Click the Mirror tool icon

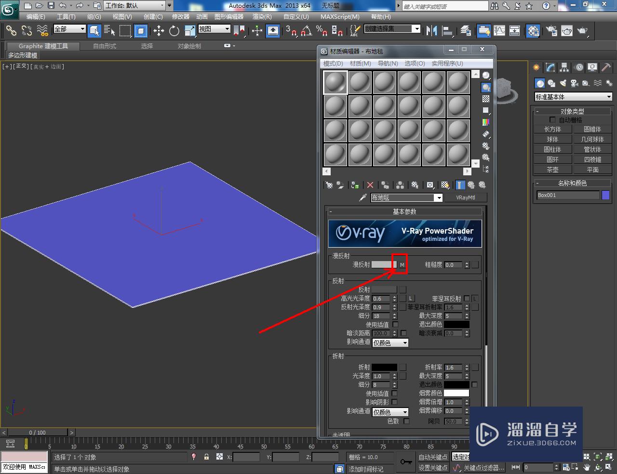coord(431,31)
